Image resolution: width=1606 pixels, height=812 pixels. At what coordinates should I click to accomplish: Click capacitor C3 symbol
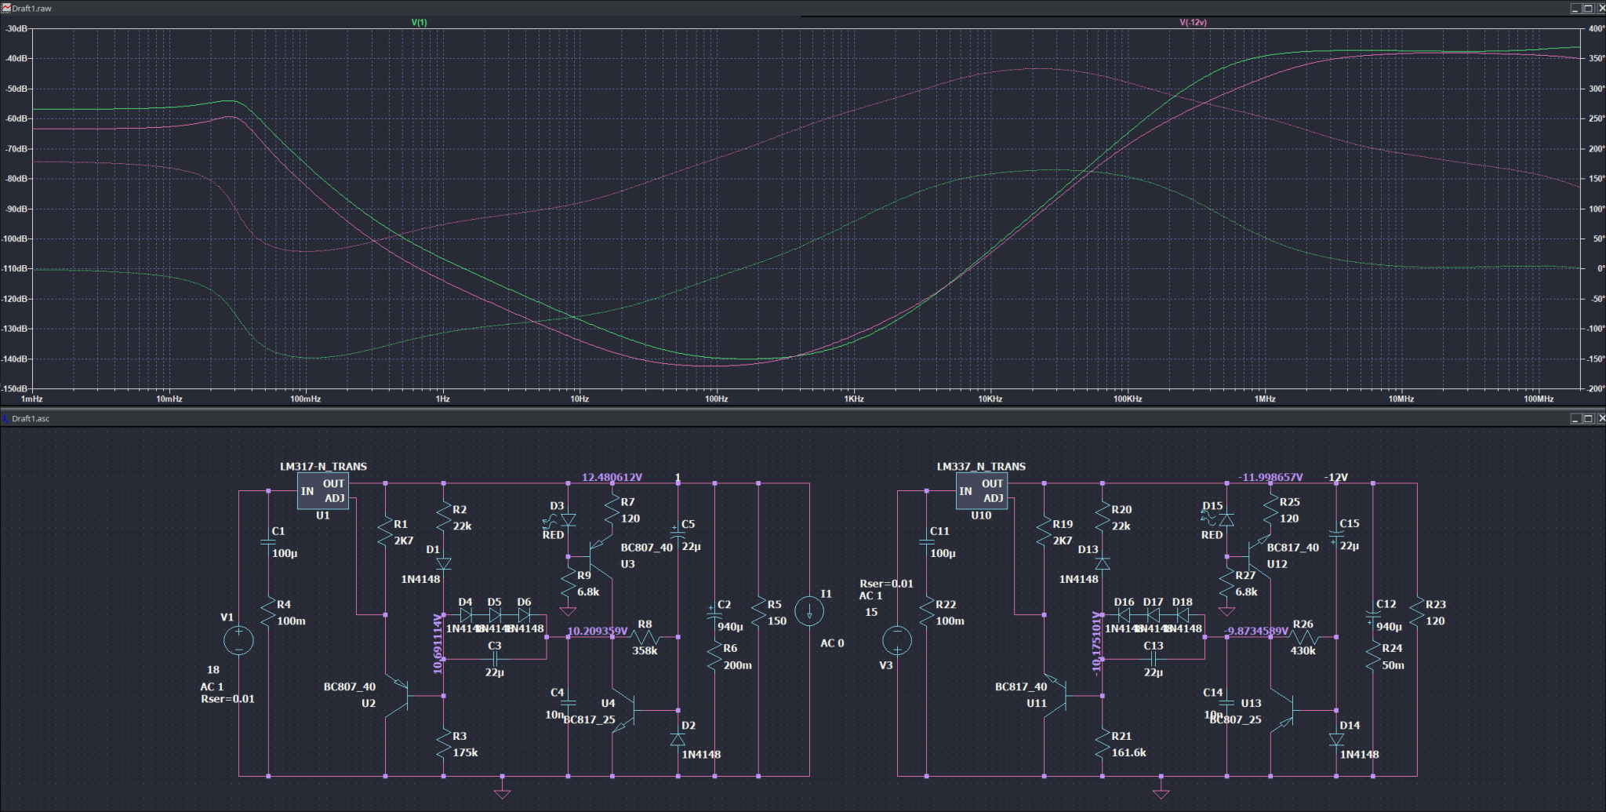click(496, 659)
